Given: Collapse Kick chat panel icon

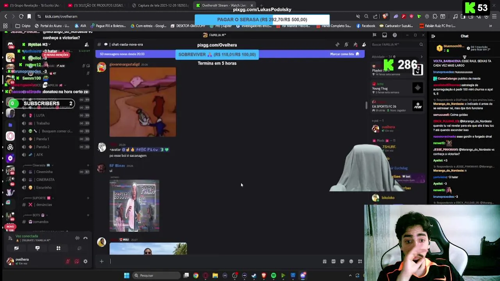Looking at the screenshot, I should tap(433, 36).
